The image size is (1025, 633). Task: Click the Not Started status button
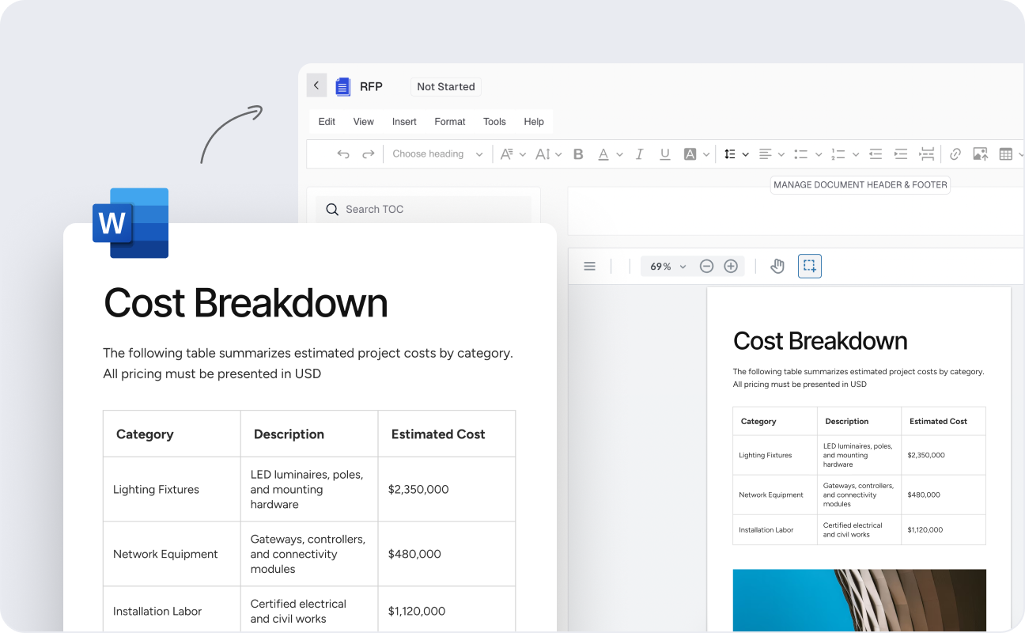(x=446, y=87)
